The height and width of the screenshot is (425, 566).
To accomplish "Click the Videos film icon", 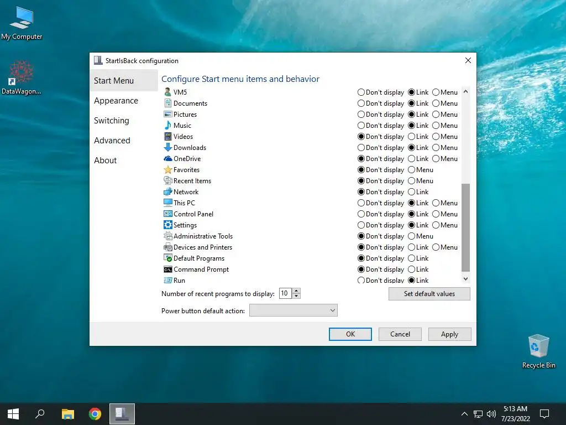I will 167,137.
